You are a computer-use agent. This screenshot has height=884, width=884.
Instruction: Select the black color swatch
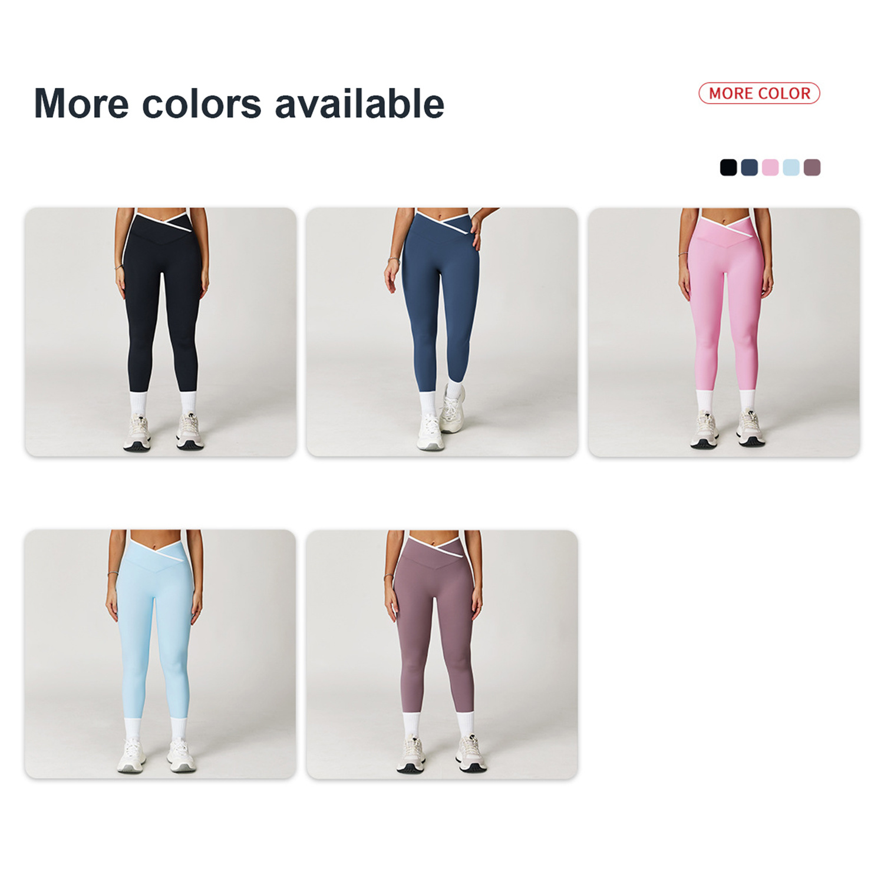tap(728, 167)
